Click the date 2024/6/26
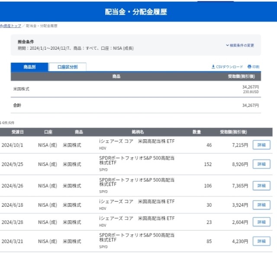277x256 pixels. (13, 186)
